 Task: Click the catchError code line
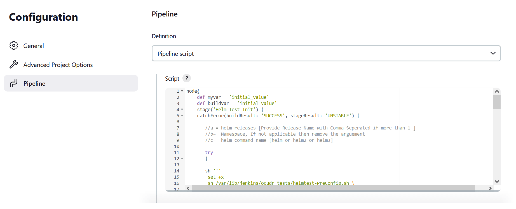[x=278, y=116]
